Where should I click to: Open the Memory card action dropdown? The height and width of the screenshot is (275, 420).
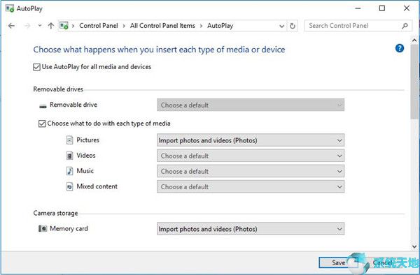tap(251, 229)
